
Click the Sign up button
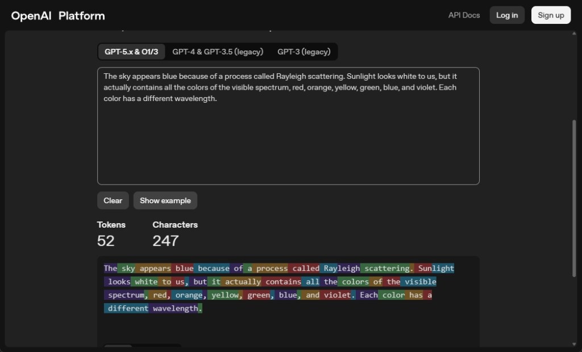click(550, 15)
